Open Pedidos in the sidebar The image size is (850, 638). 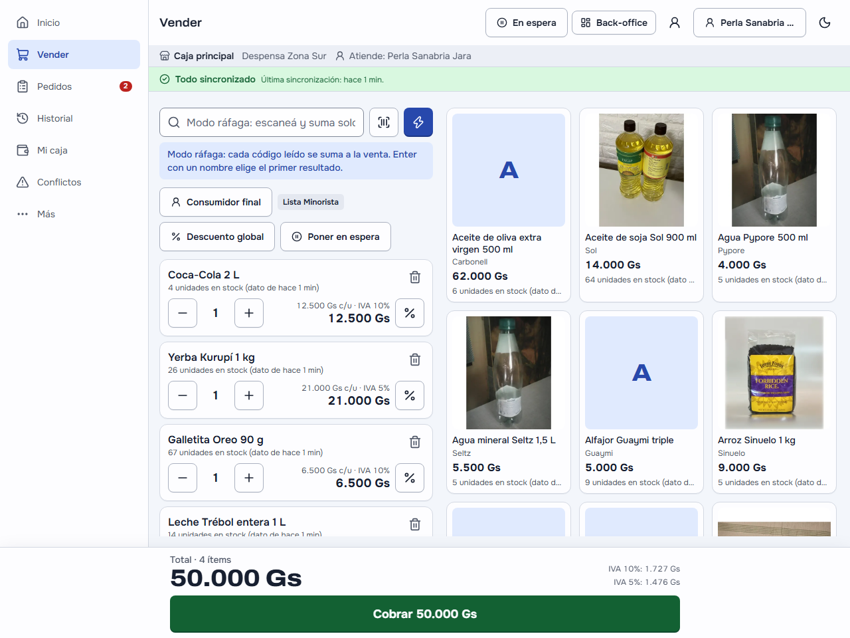[x=74, y=86]
